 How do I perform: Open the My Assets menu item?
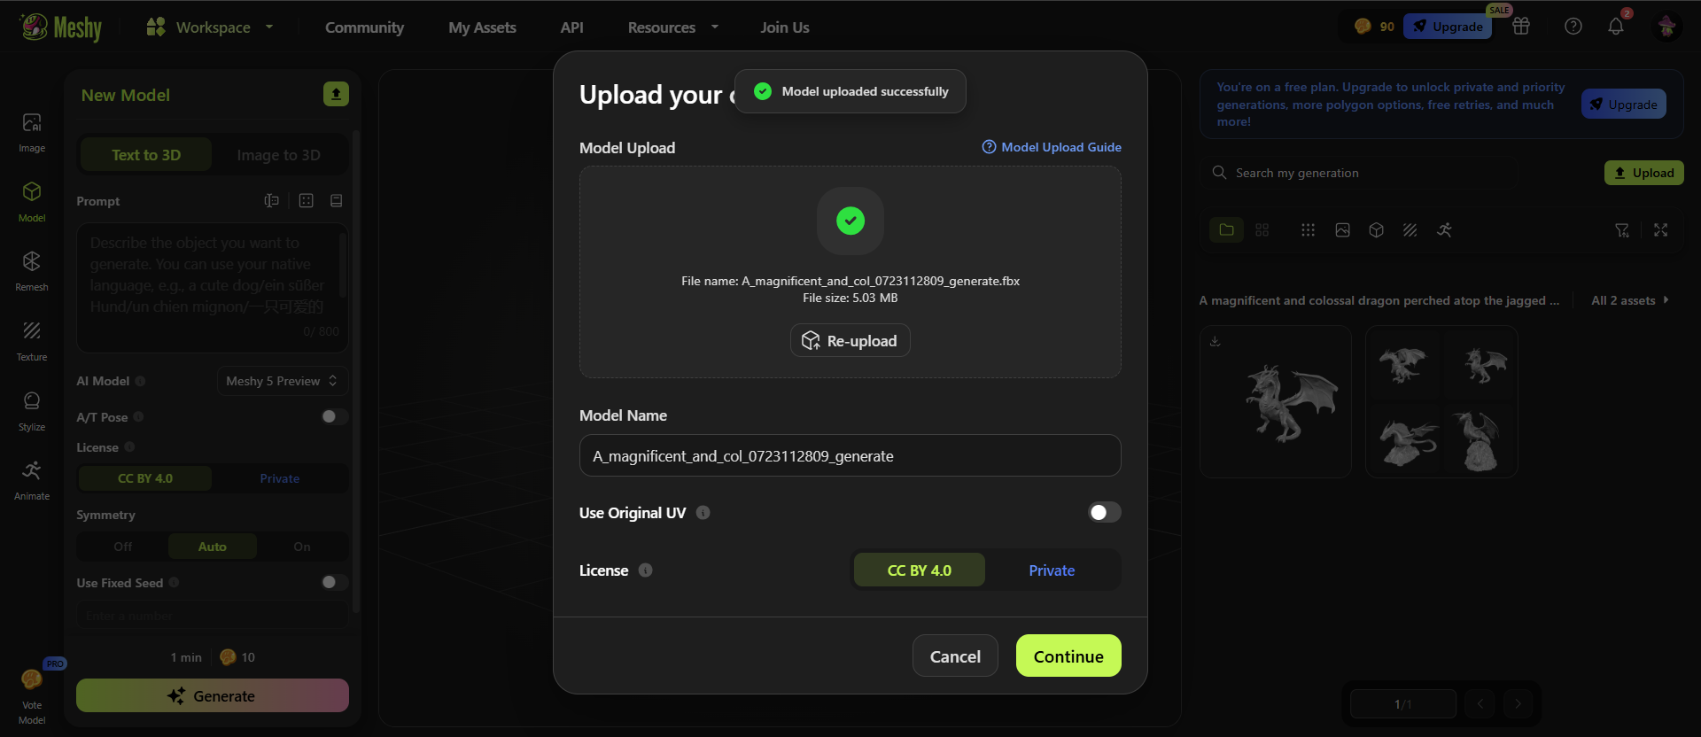(482, 27)
